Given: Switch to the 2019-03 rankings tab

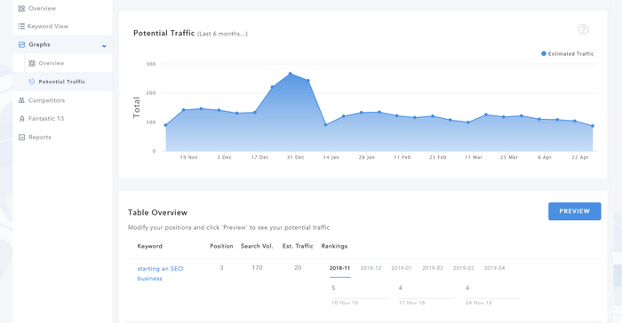Looking at the screenshot, I should 463,268.
